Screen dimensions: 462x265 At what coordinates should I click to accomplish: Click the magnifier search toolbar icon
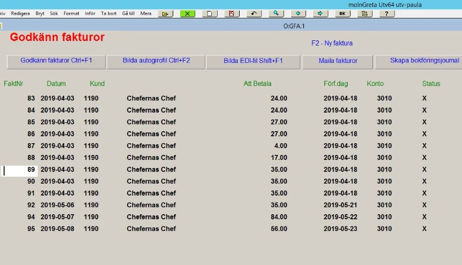(x=276, y=13)
